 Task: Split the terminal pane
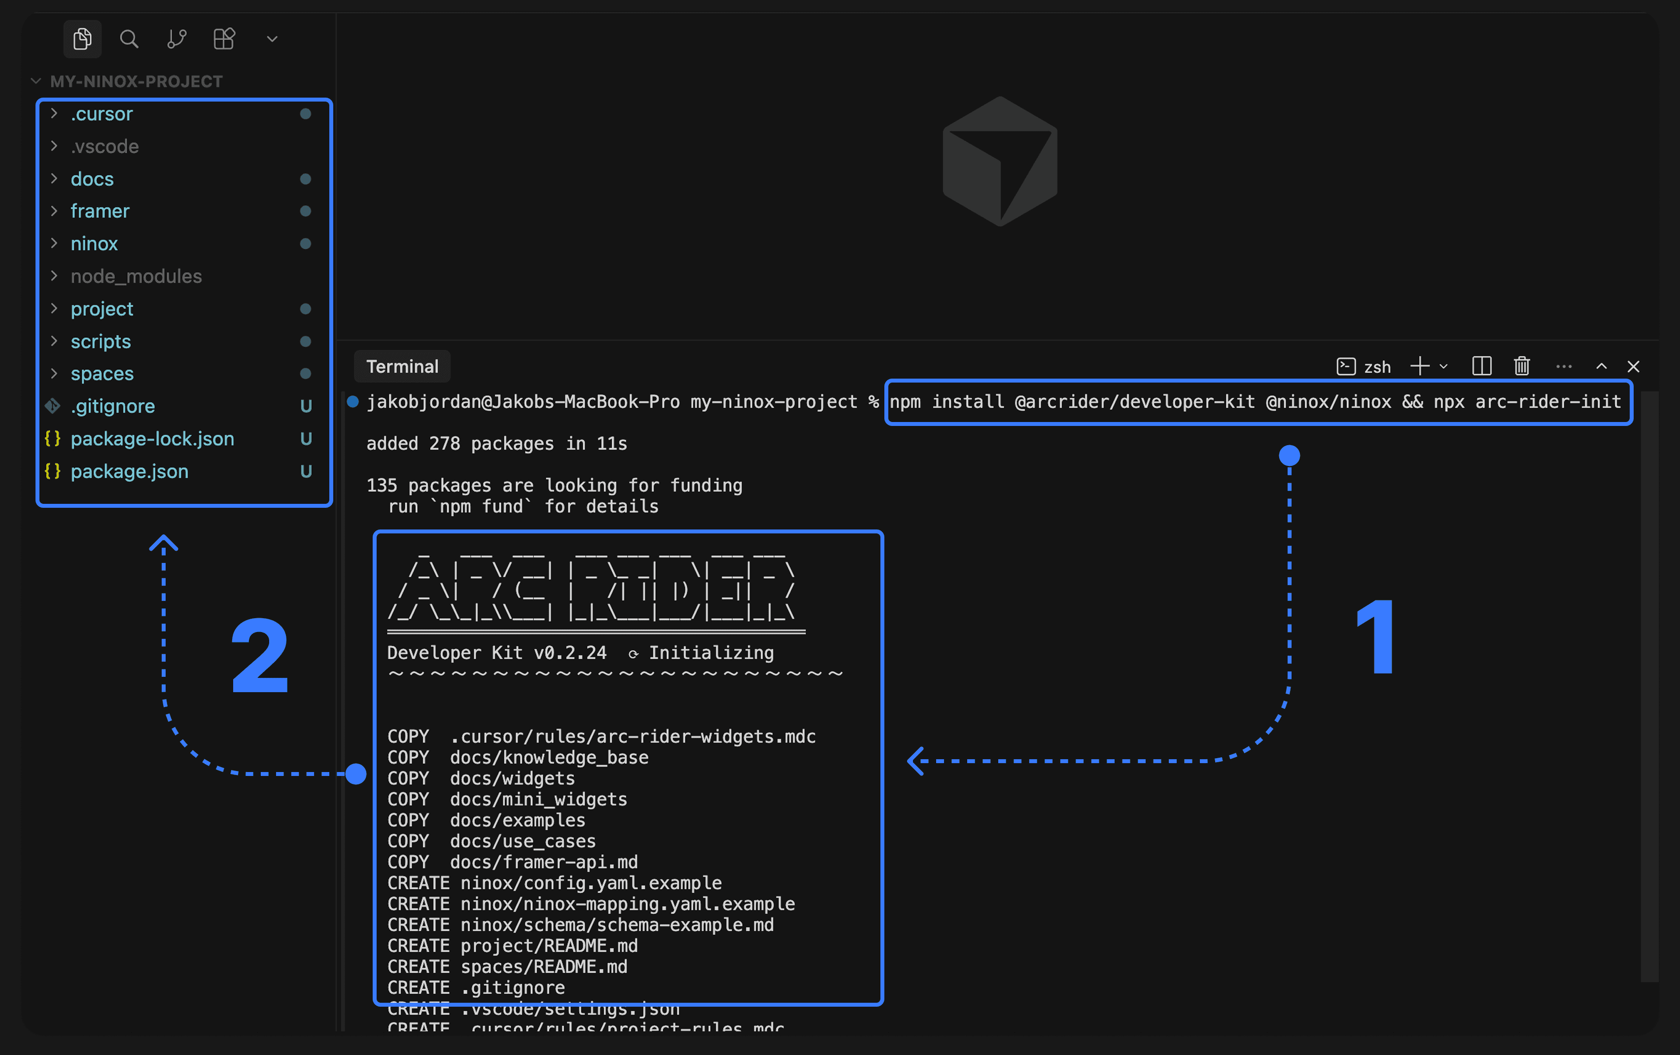point(1482,366)
